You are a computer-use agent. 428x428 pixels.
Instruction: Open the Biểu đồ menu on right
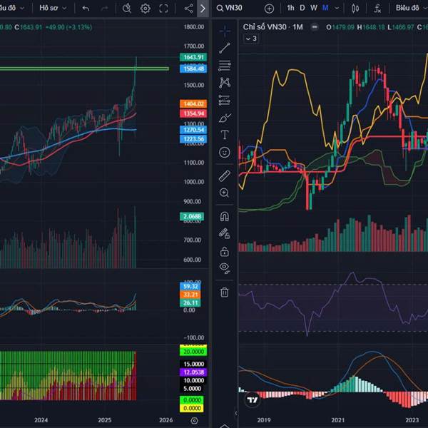(412, 8)
